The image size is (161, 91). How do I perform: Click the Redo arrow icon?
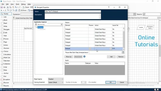pos(20,7)
